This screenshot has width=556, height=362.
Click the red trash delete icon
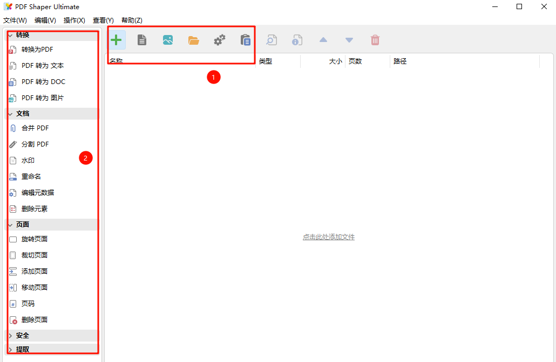click(375, 40)
